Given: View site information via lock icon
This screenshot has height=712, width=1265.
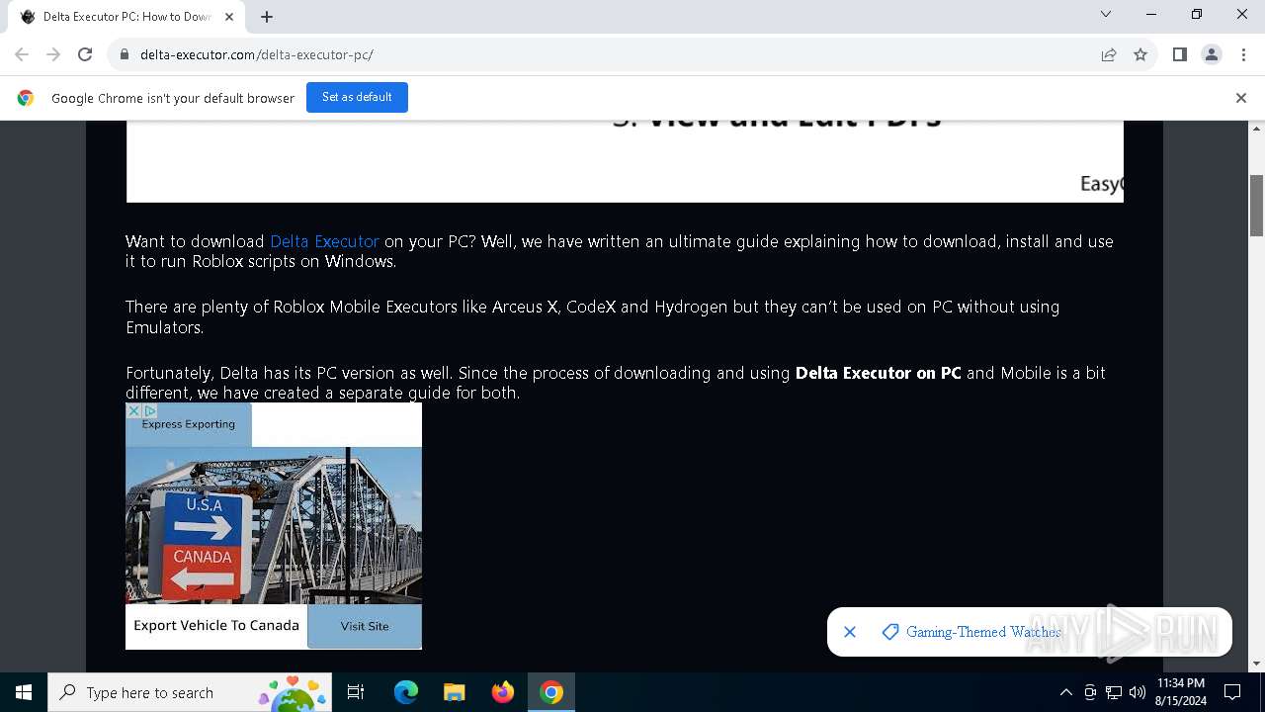Looking at the screenshot, I should click(125, 54).
